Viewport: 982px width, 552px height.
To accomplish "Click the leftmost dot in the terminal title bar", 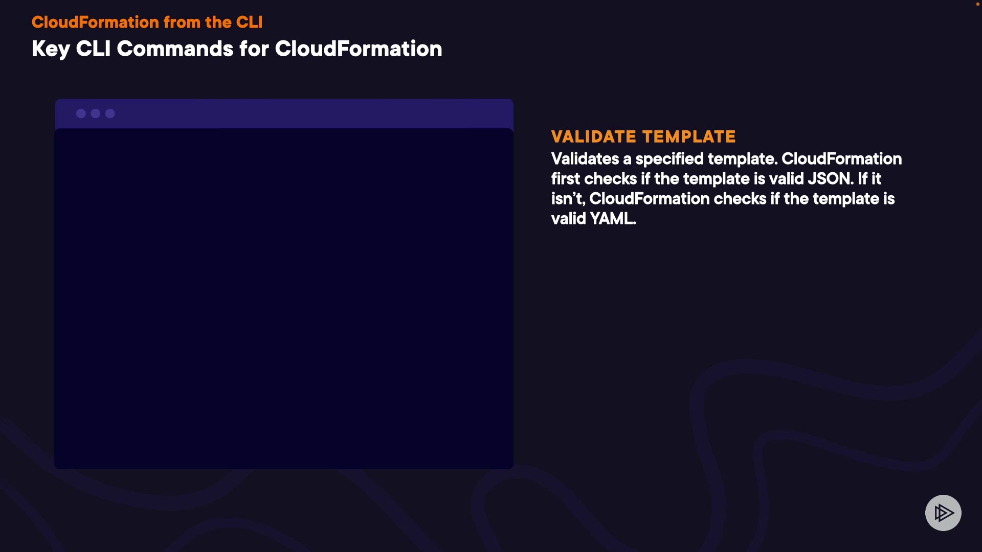I will click(x=81, y=113).
